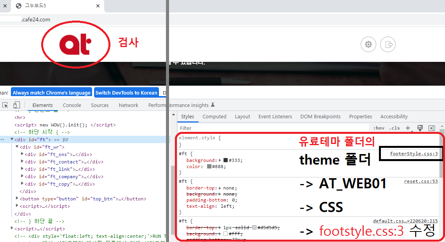
Task: Click the cafe24.com address bar
Action: 36,19
